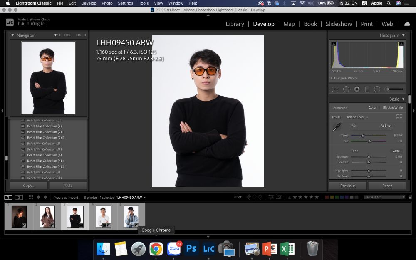Pick the White Balance eyedropper tool
416x260 pixels.
337,127
